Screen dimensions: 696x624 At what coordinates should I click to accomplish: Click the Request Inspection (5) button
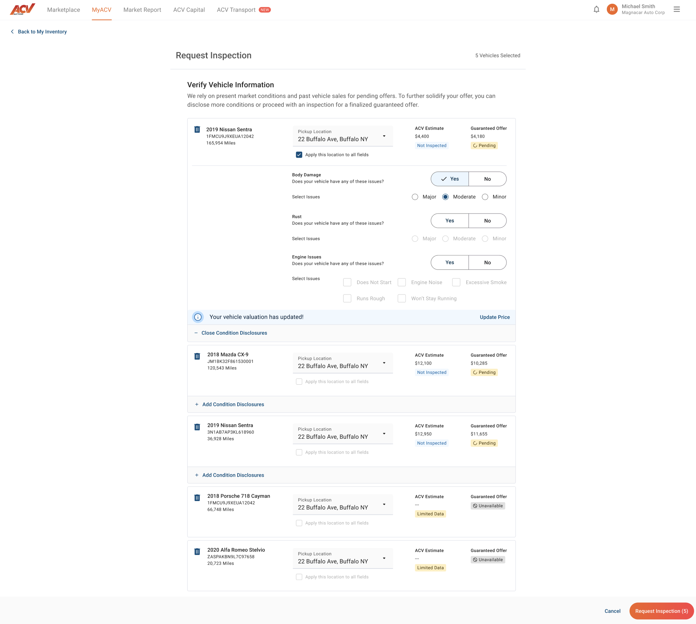point(661,611)
